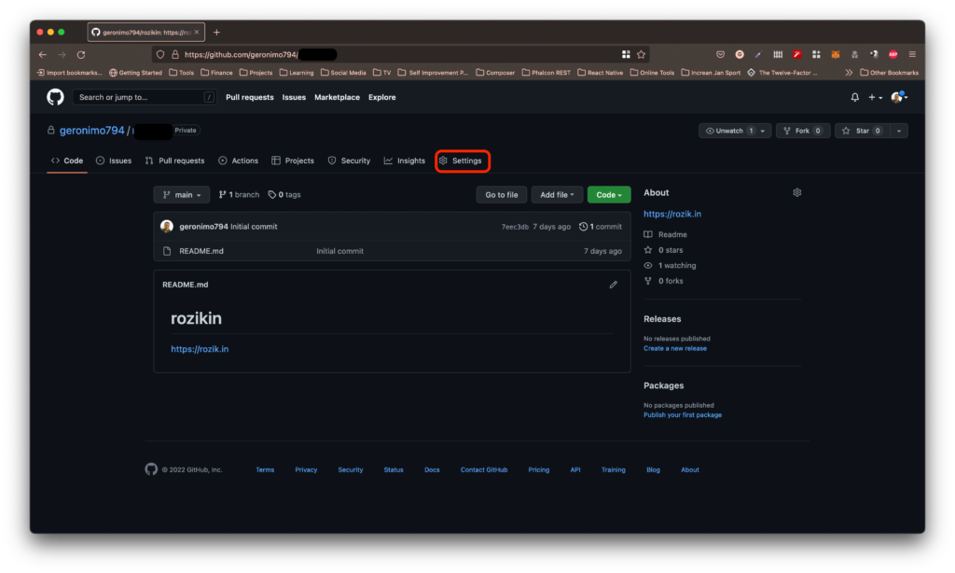Switch to the Settings tab

tap(462, 161)
